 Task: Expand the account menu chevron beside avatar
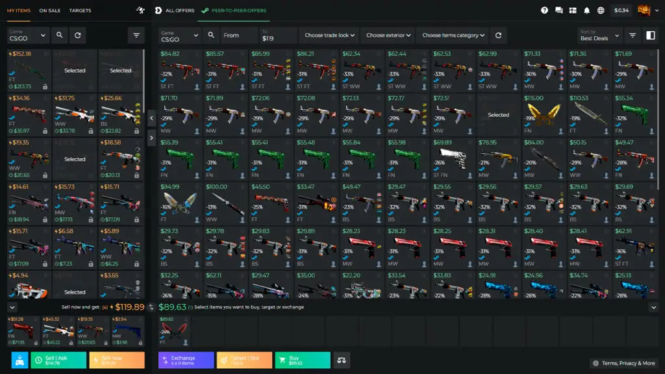(x=657, y=10)
